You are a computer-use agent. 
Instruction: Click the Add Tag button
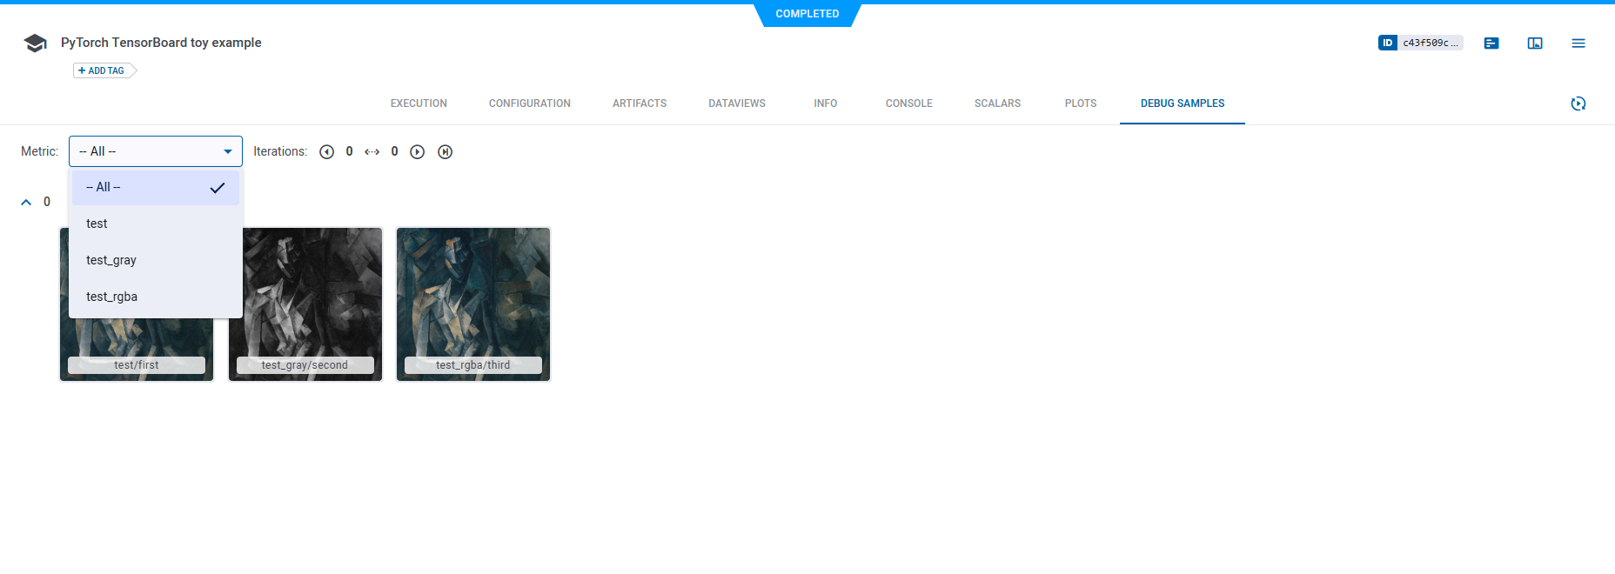(x=102, y=71)
